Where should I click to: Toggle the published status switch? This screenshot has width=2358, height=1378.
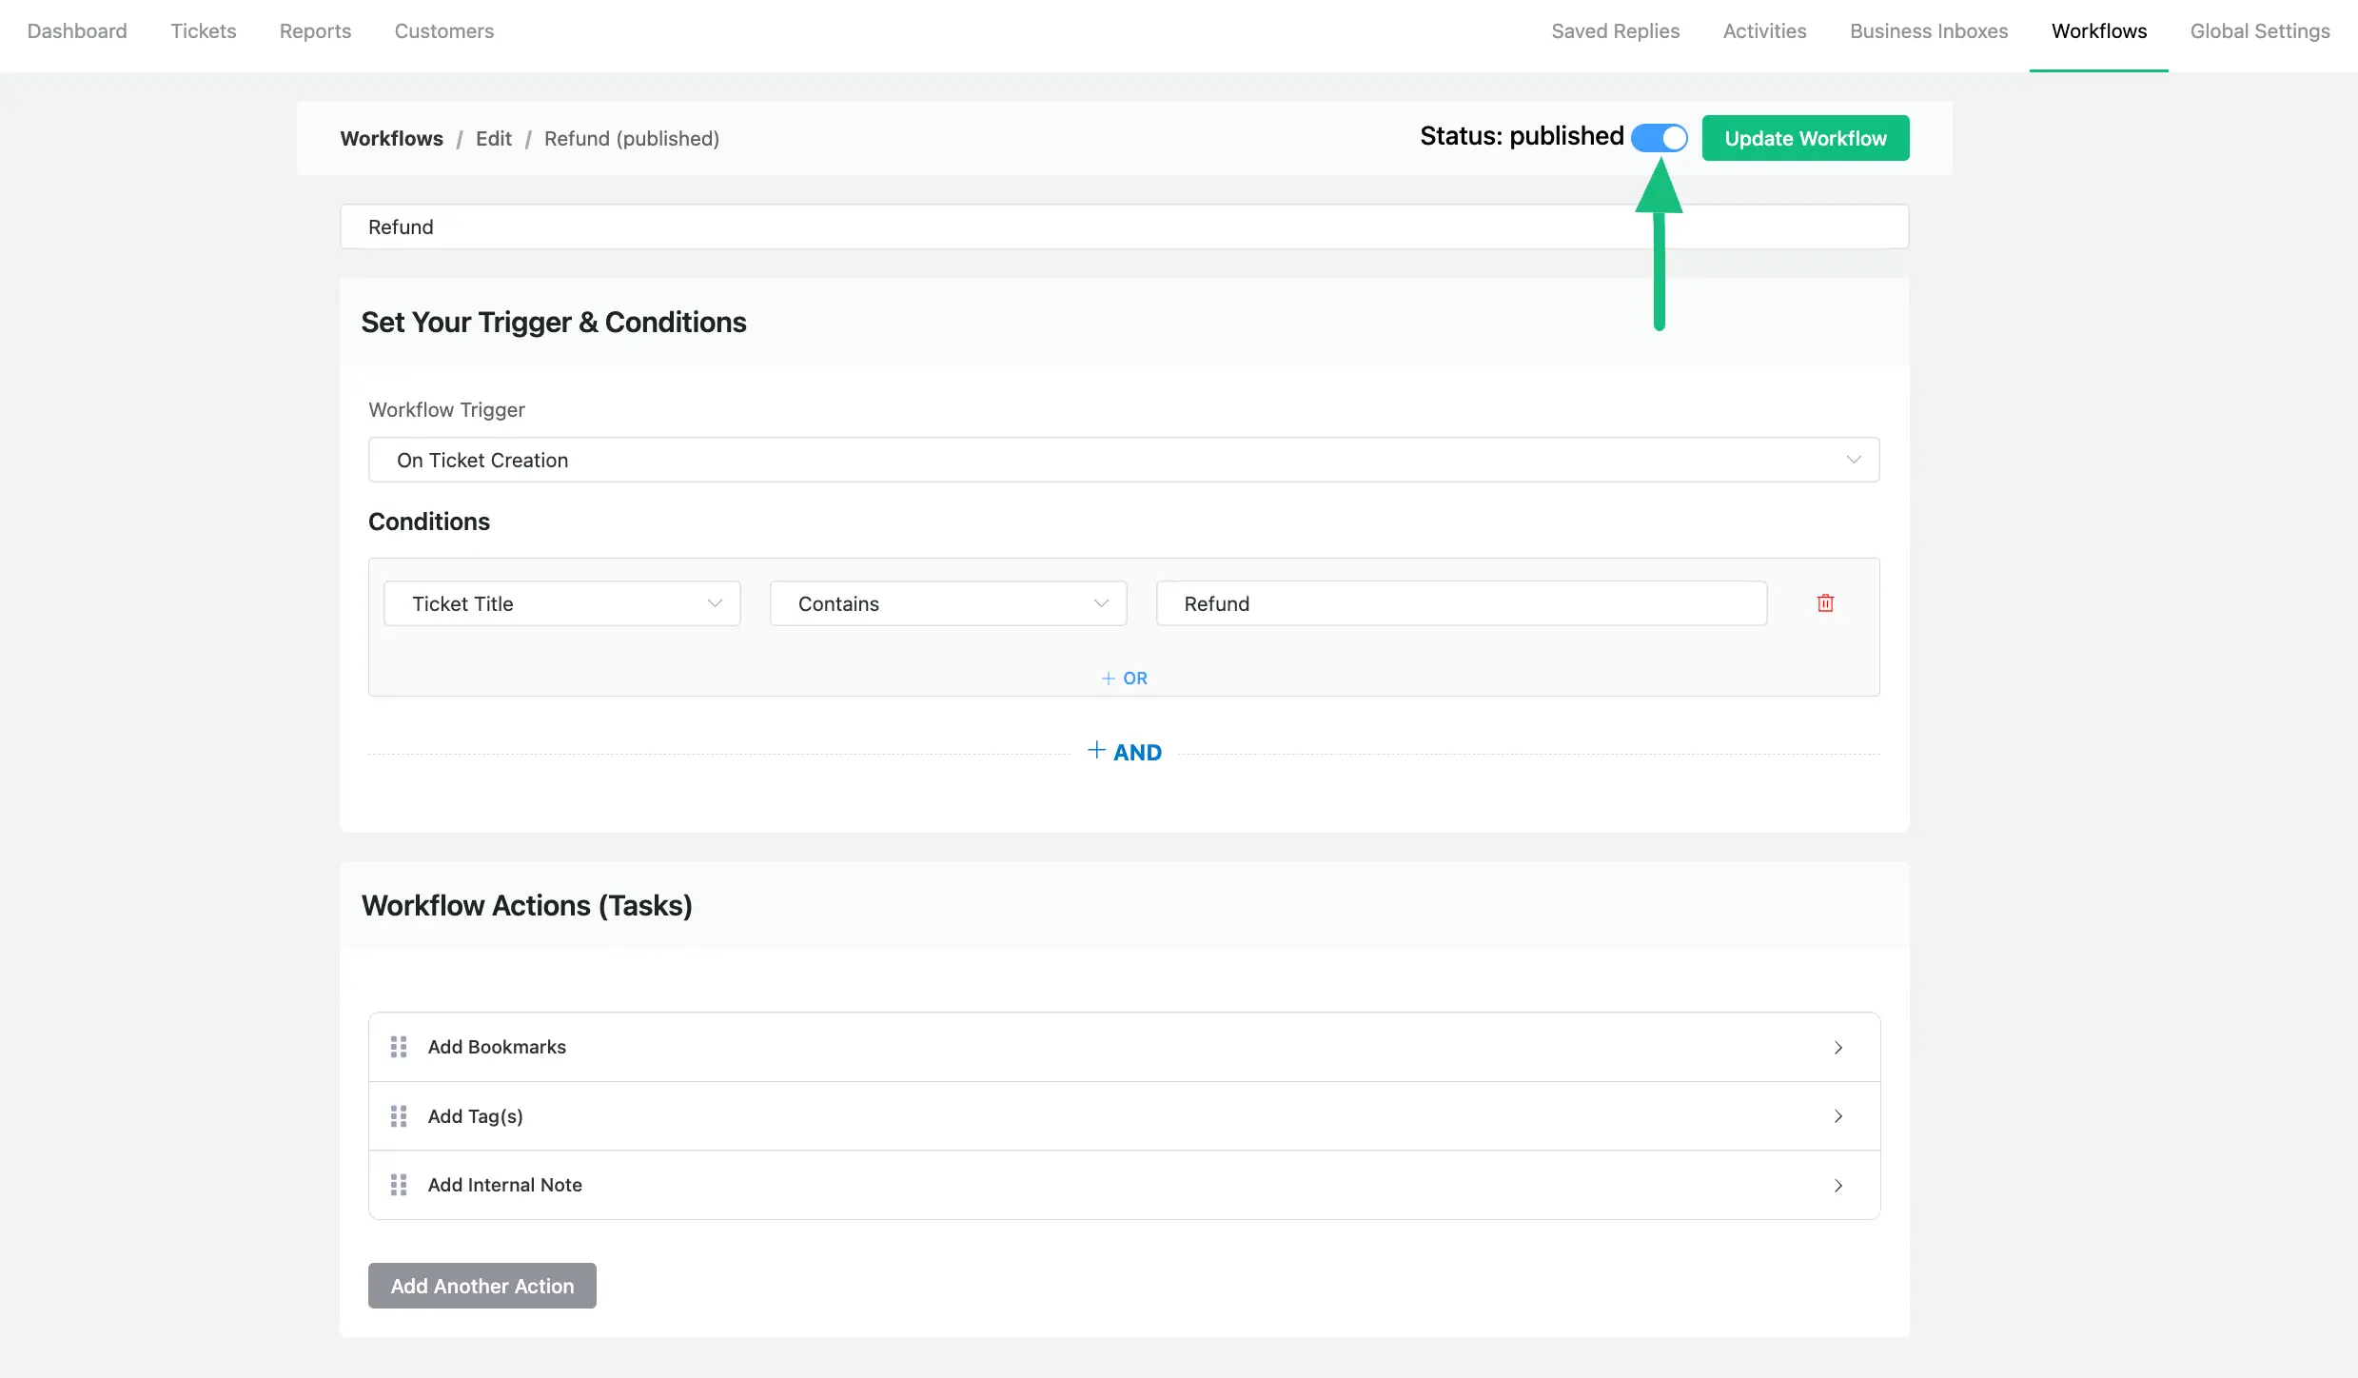click(1659, 138)
